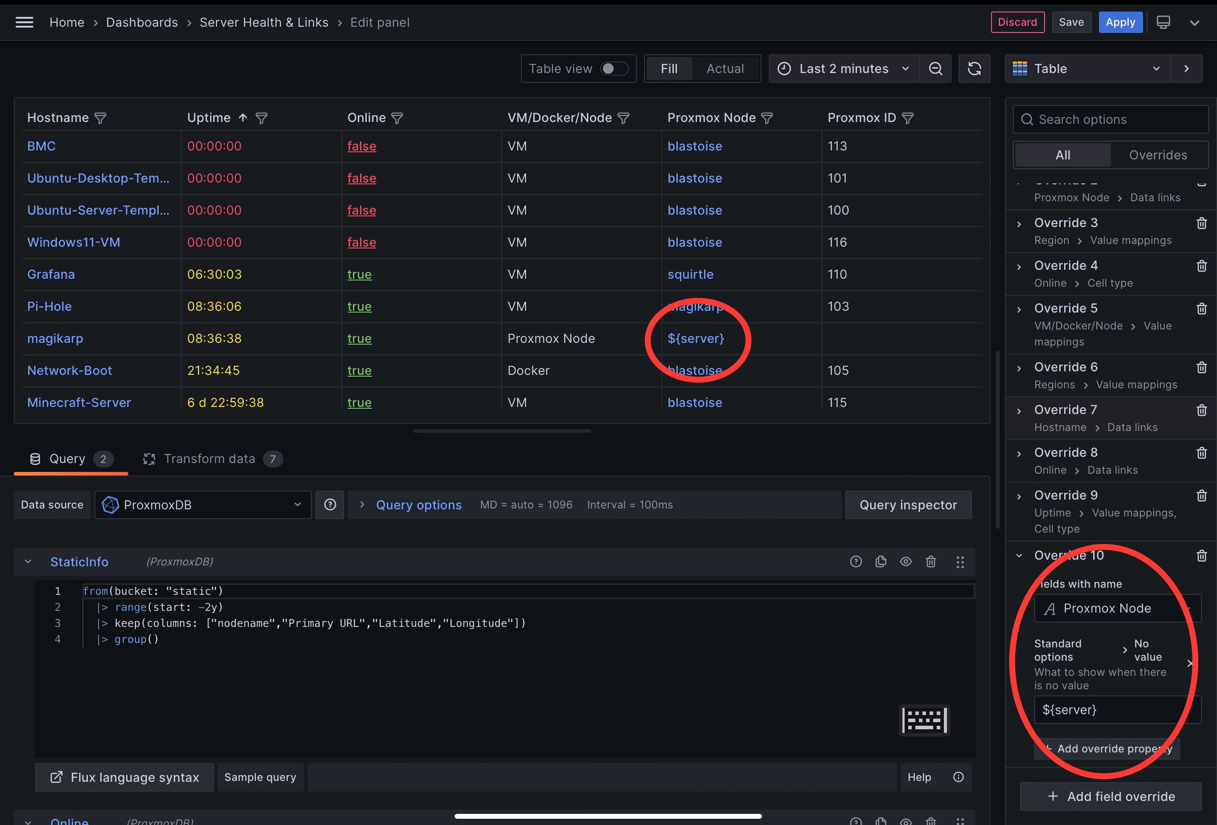1217x825 pixels.
Task: Go to Dashboards breadcrumb
Action: pos(142,23)
